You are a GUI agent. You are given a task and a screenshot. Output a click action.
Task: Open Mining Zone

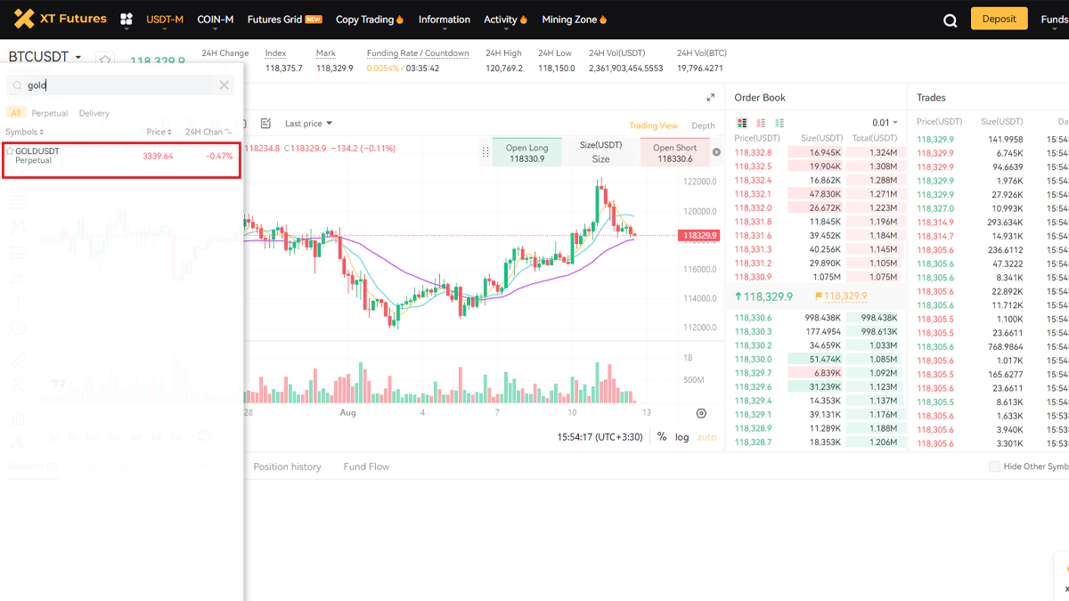pyautogui.click(x=575, y=20)
